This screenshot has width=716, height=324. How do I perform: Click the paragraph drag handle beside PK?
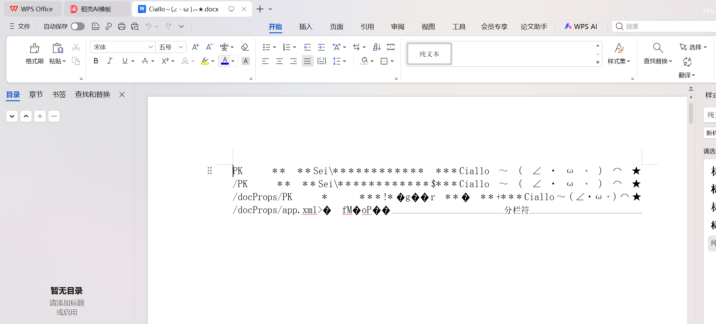pos(210,171)
